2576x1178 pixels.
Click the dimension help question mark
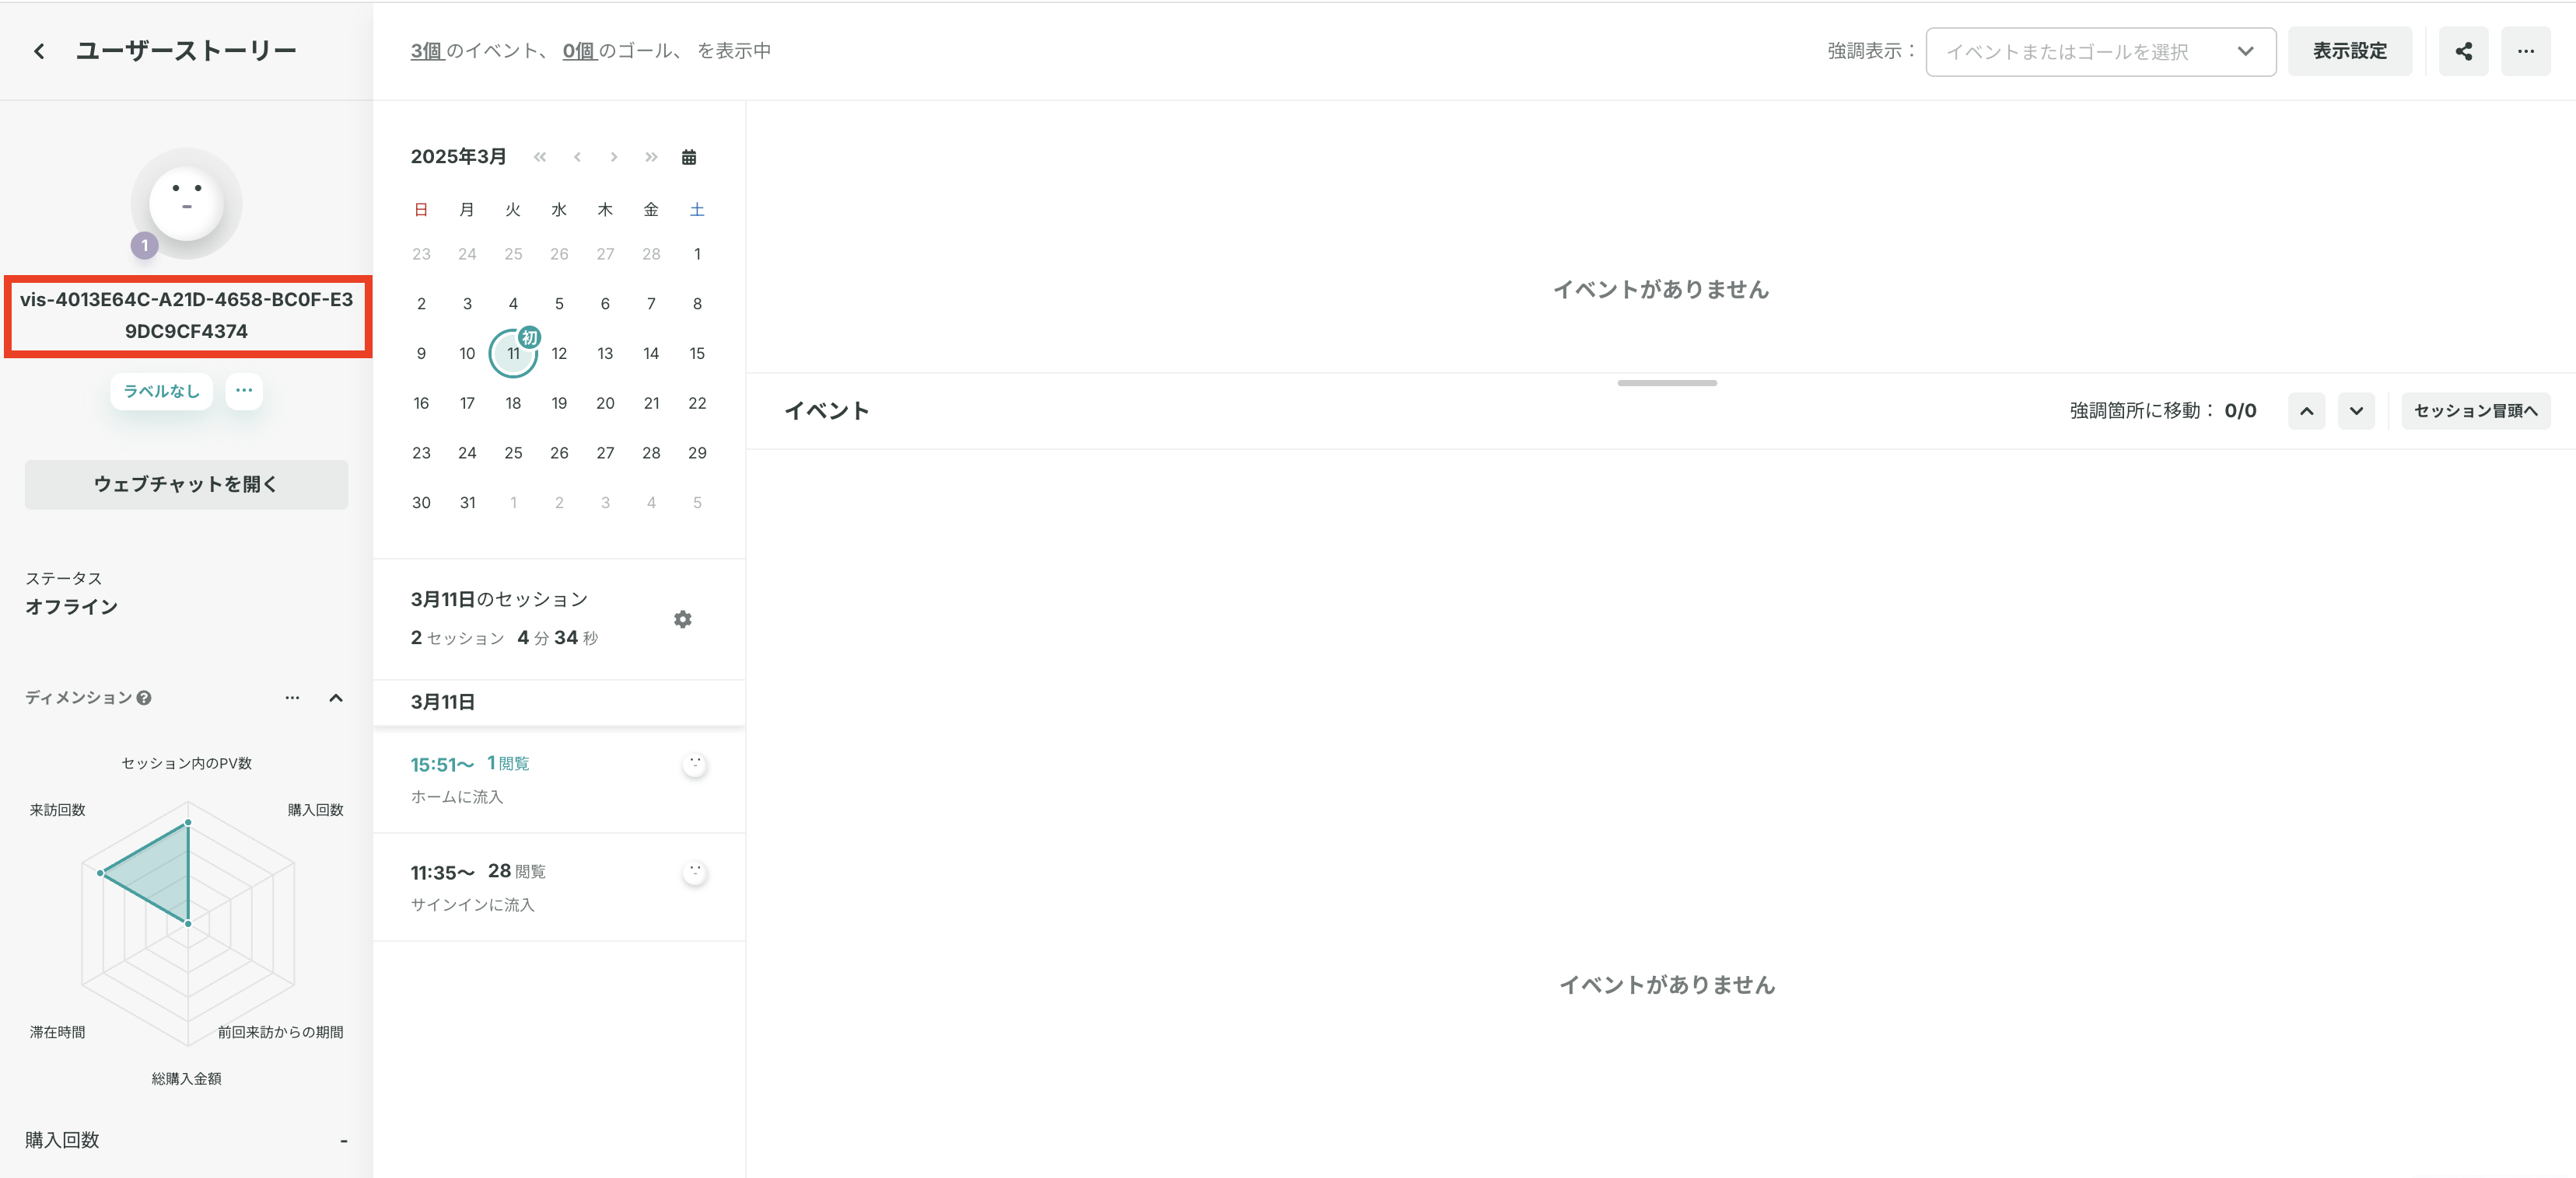pos(144,699)
